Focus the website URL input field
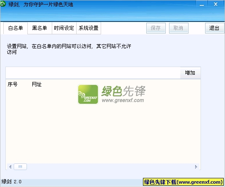This screenshot has width=225, height=187. (93, 73)
